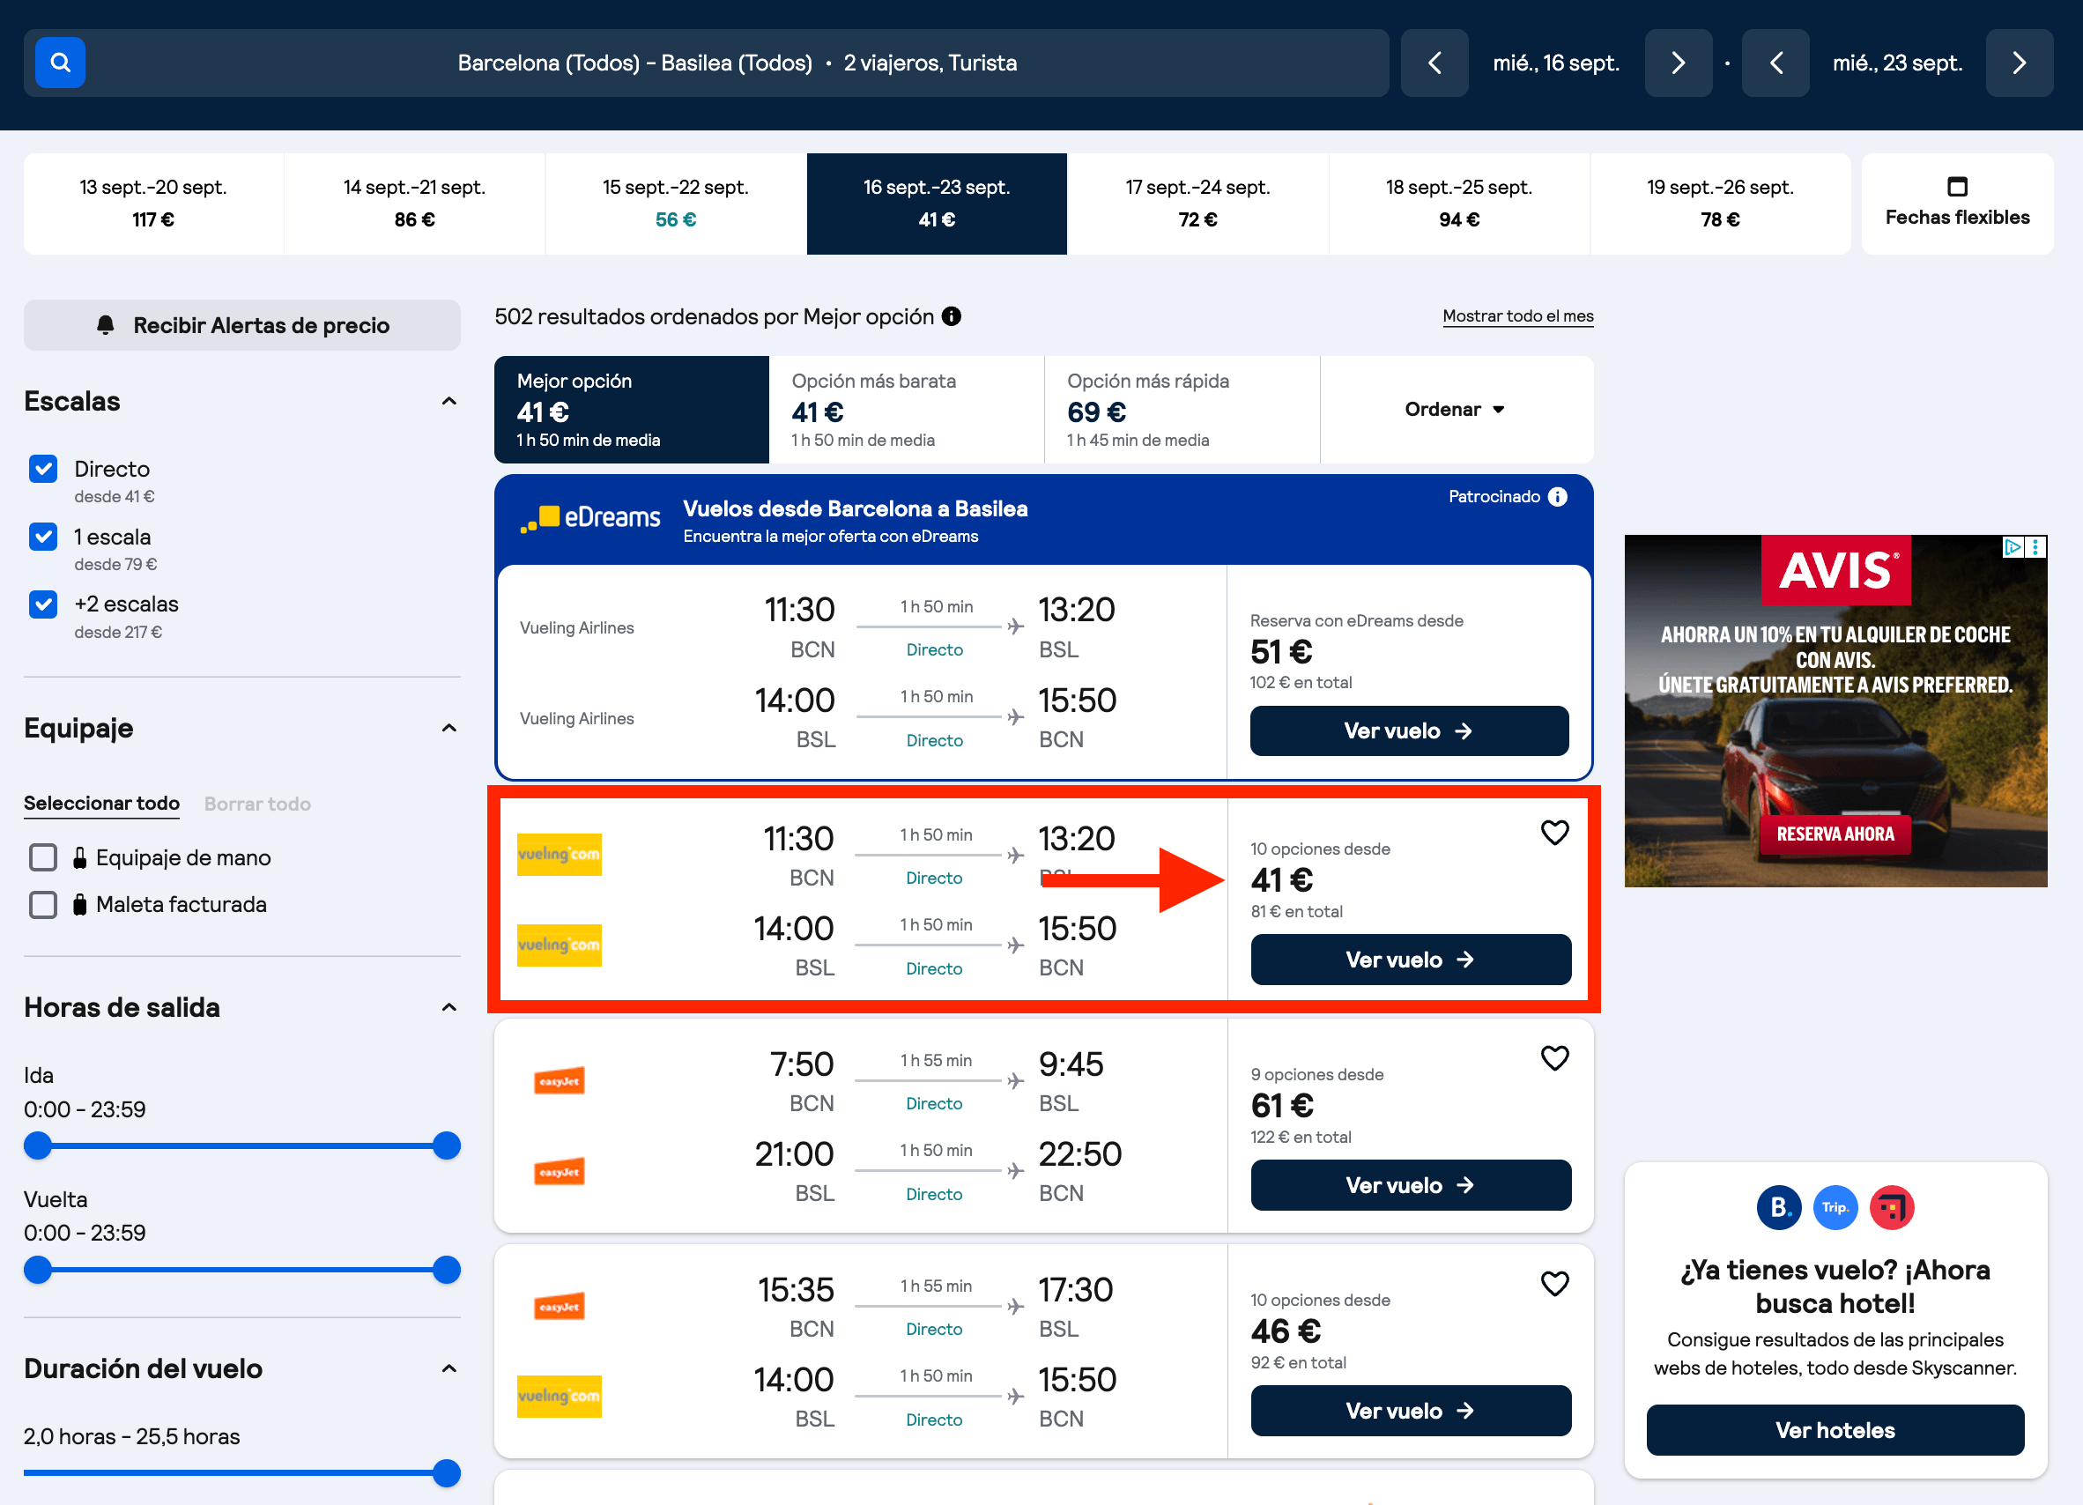Click the selected 16 sept.-23 sept. tab
Viewport: 2083px width, 1505px height.
[x=937, y=203]
